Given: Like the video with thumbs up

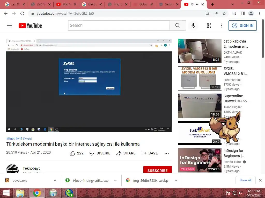Looking at the screenshot, I should [77, 153].
